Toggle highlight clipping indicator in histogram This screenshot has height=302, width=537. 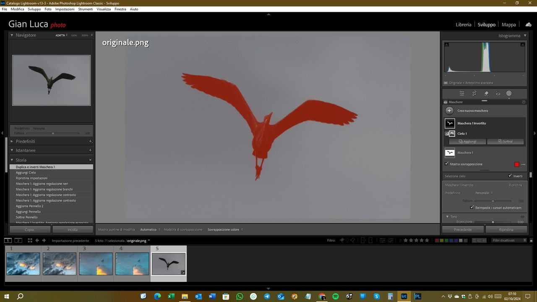[x=523, y=44]
